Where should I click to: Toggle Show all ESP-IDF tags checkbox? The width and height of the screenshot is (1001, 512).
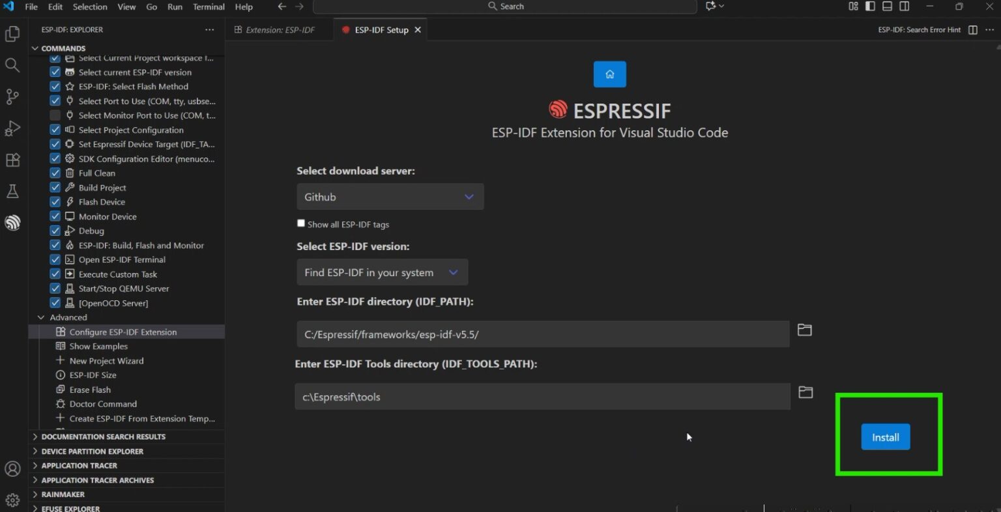(x=301, y=223)
